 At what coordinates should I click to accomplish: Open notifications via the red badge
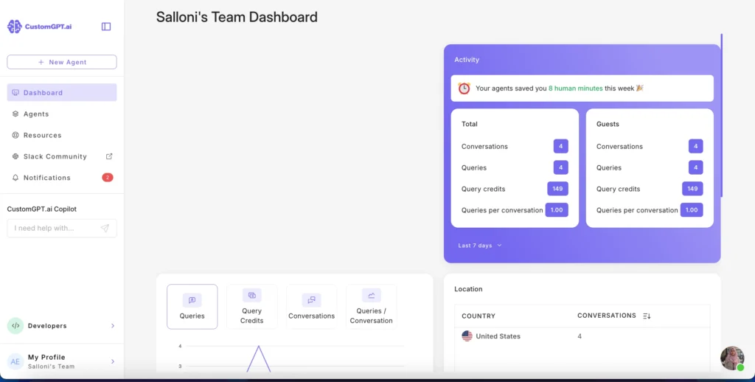[108, 177]
